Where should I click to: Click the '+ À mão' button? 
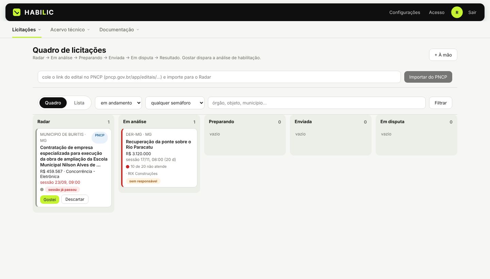pyautogui.click(x=443, y=55)
